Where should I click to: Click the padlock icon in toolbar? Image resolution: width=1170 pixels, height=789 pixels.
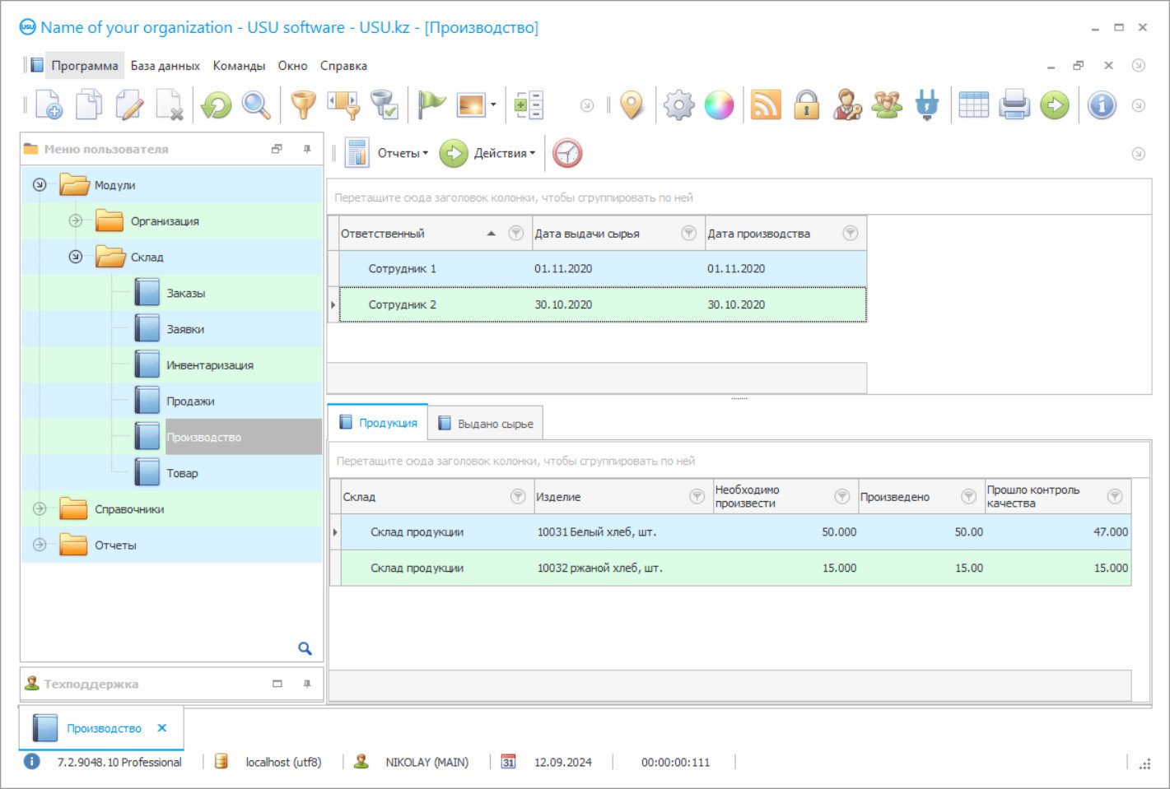click(x=806, y=105)
